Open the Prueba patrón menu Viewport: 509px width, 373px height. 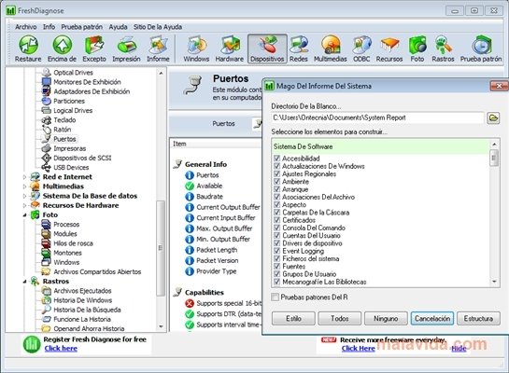pyautogui.click(x=82, y=27)
